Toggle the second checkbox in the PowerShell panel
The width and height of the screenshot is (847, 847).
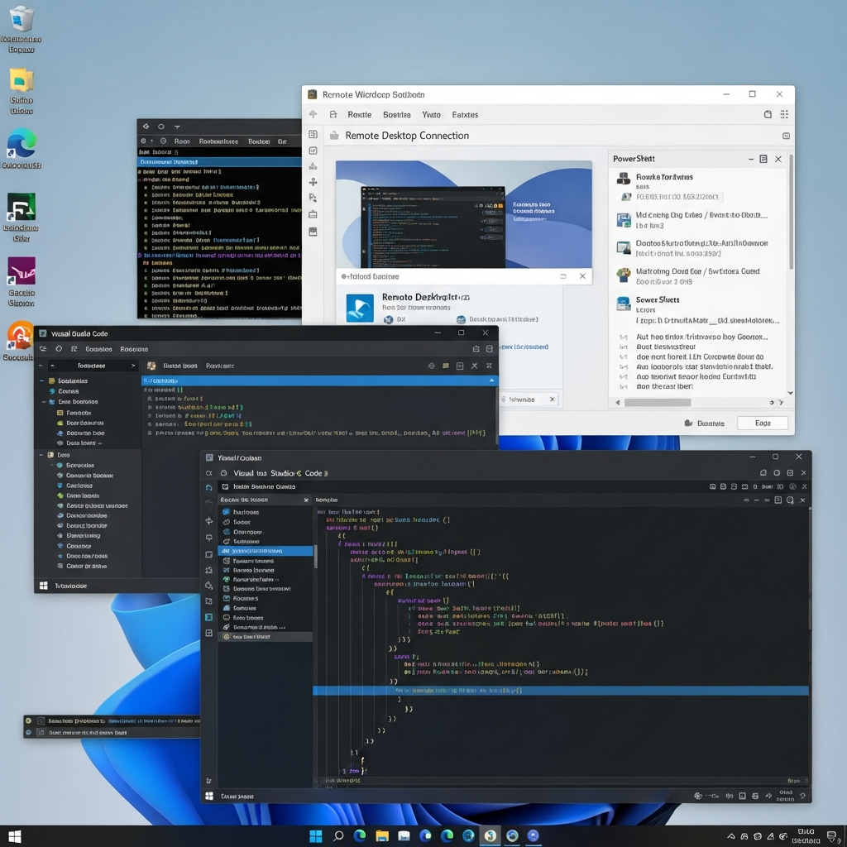tap(624, 347)
